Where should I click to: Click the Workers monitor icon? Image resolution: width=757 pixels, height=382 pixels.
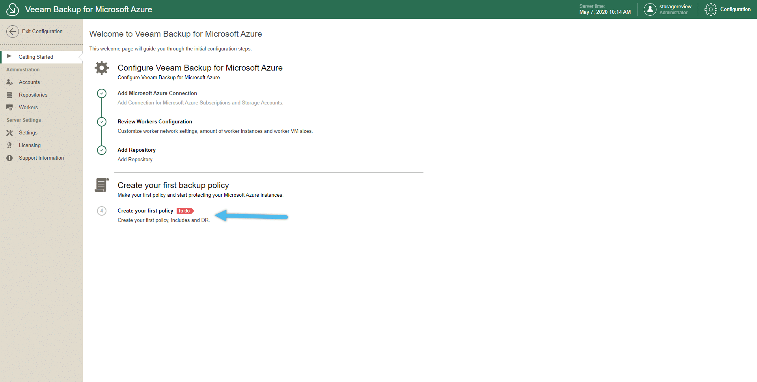(x=9, y=107)
